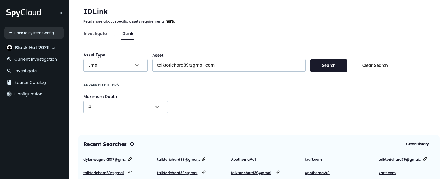Screen dimensions: 448x179
Task: Go back to System Config
Action: tap(34, 33)
